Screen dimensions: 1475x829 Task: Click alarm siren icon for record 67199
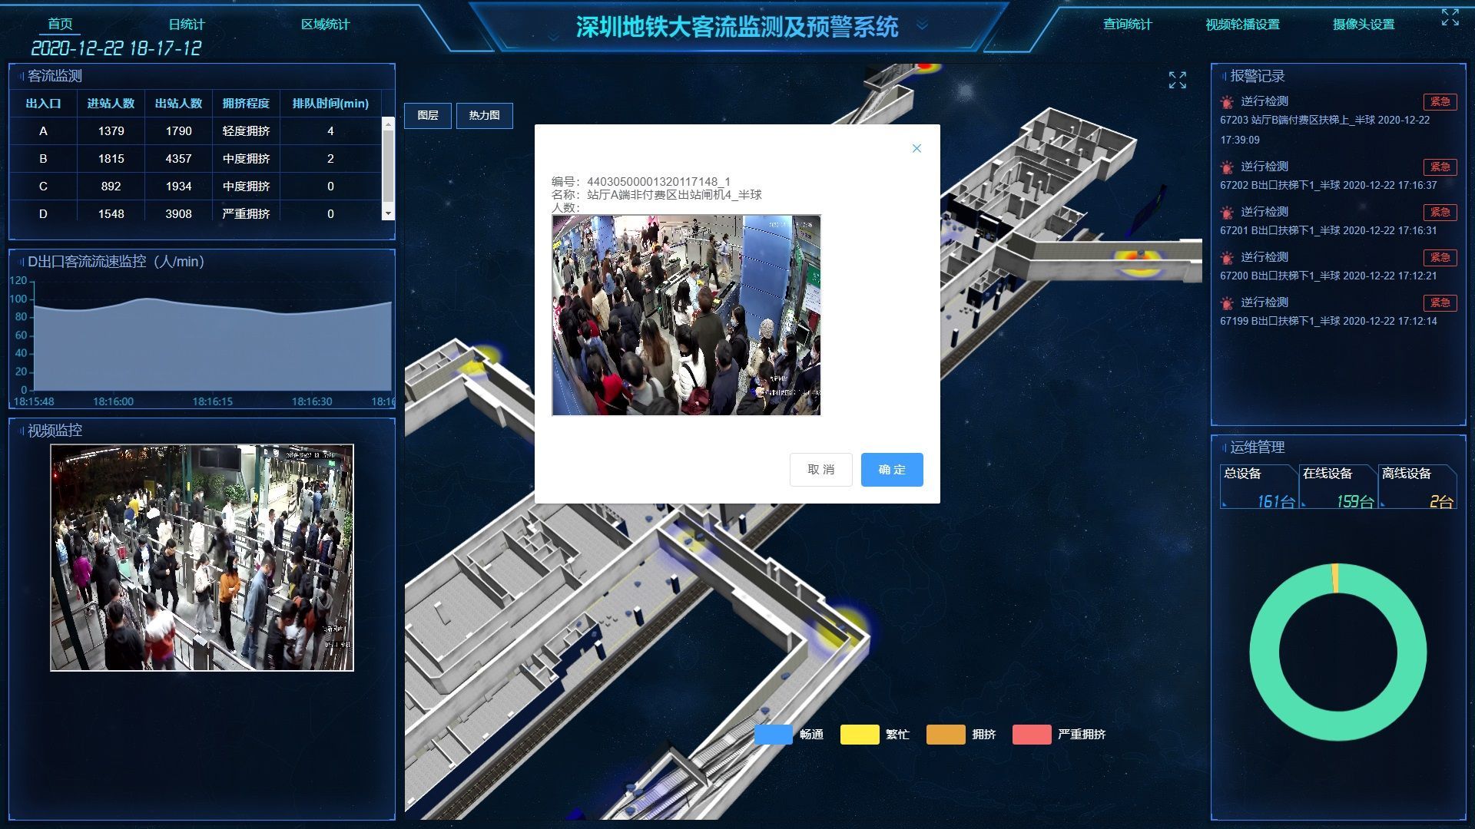point(1227,303)
